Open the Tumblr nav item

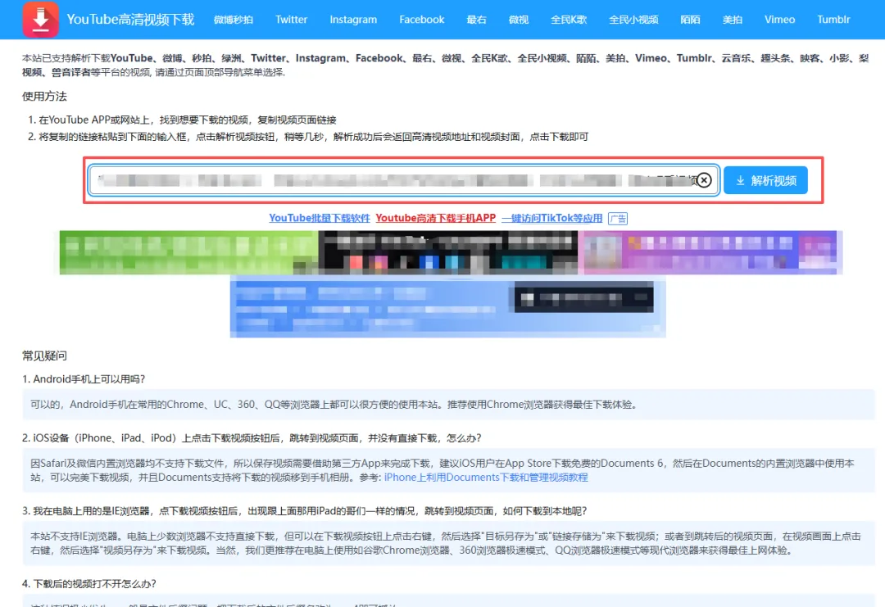point(833,19)
